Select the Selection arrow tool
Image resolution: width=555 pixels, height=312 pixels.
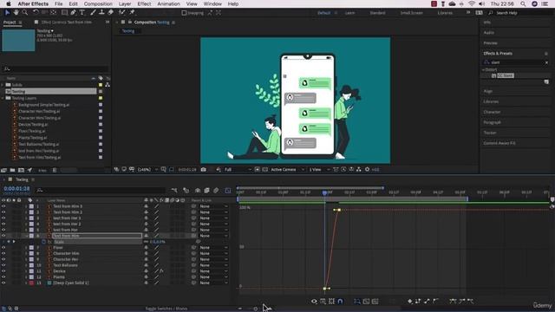click(x=8, y=13)
